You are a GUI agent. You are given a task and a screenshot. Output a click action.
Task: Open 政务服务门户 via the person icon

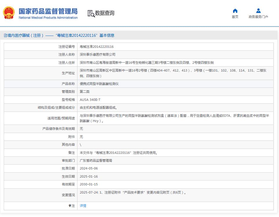258,11
